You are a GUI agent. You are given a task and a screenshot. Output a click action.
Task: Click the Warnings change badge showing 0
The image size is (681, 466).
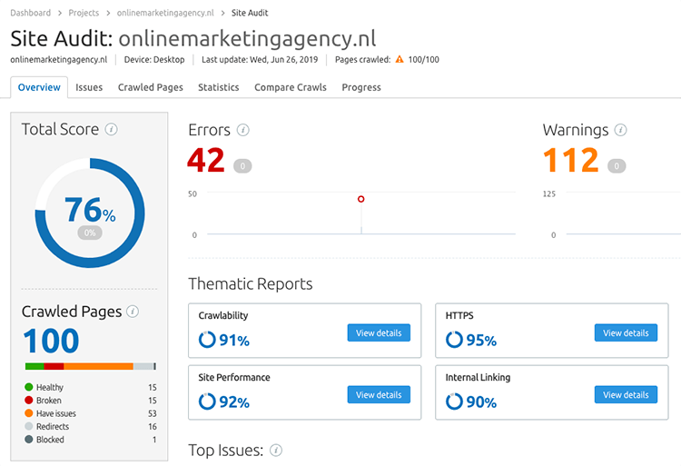[x=617, y=165]
